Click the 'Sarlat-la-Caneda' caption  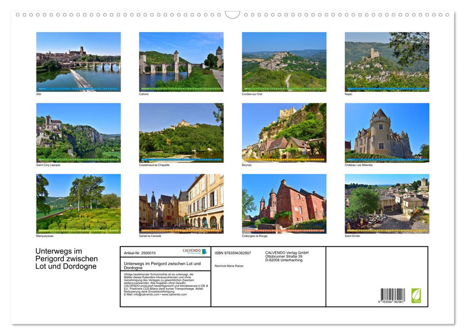[150, 236]
